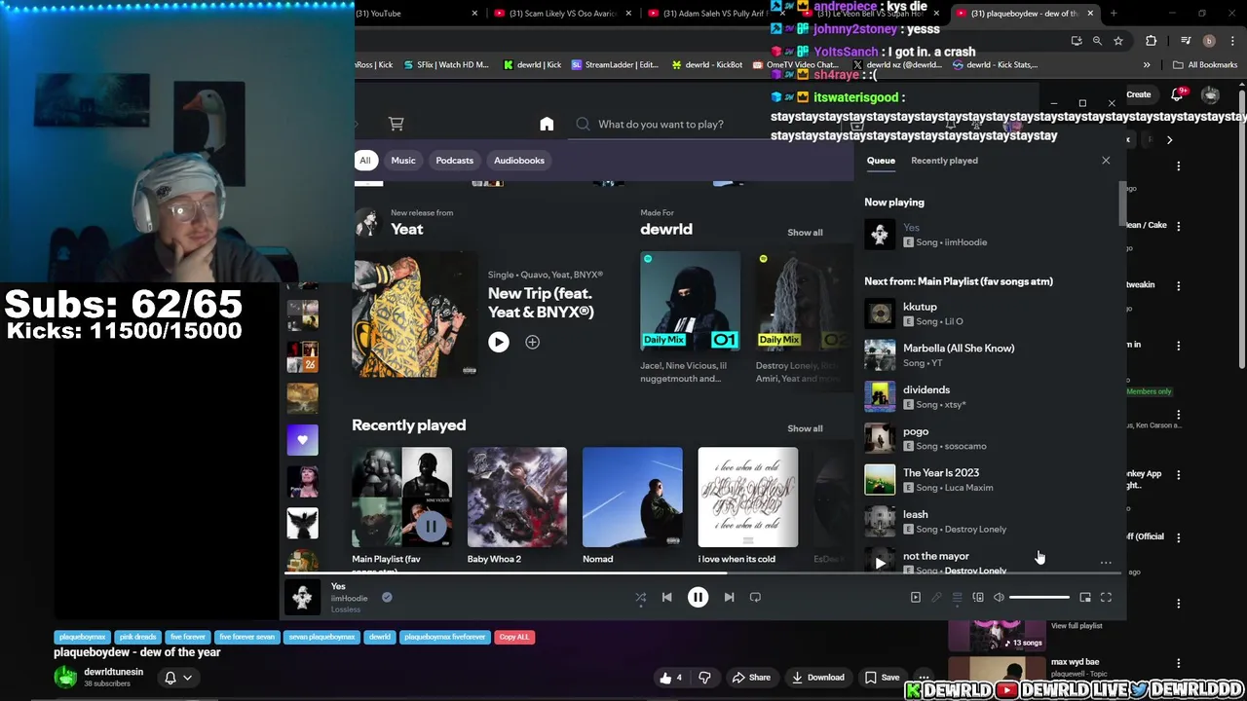Viewport: 1247px width, 701px height.
Task: Open the Yeat artist link
Action: 407,229
